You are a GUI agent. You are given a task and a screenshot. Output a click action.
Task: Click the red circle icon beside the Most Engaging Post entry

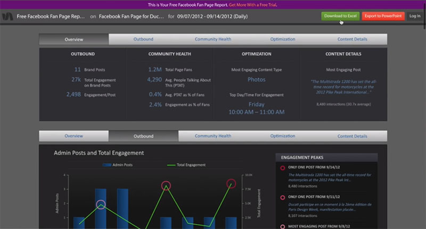click(x=282, y=226)
